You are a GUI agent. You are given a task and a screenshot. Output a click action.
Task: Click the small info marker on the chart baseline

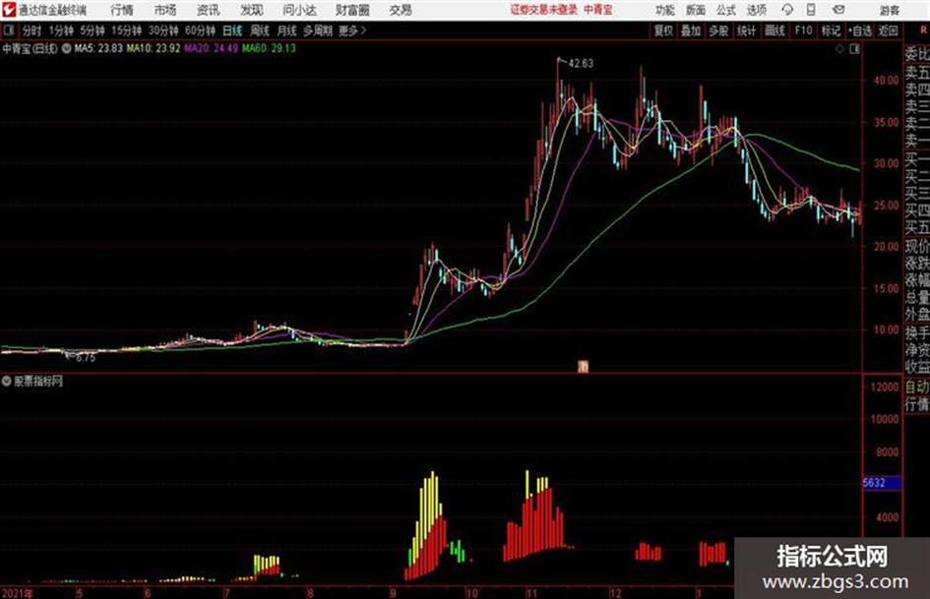click(584, 367)
